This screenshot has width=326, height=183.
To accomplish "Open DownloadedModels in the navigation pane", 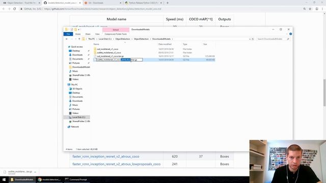I will coord(81,67).
